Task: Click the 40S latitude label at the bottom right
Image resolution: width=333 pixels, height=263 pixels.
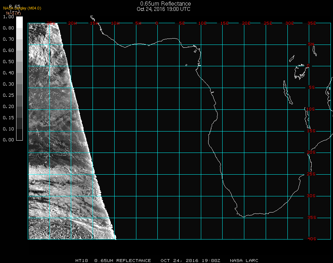Action: click(311, 239)
